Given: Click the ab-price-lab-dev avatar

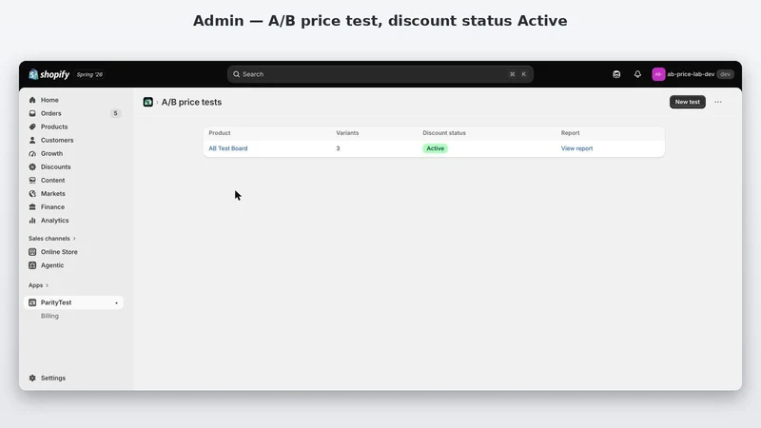Looking at the screenshot, I should [658, 74].
